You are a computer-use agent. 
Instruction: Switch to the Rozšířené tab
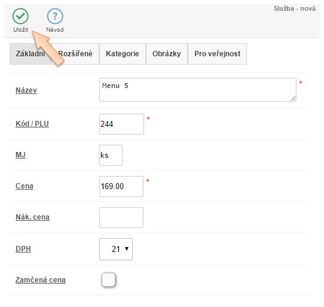(x=75, y=54)
